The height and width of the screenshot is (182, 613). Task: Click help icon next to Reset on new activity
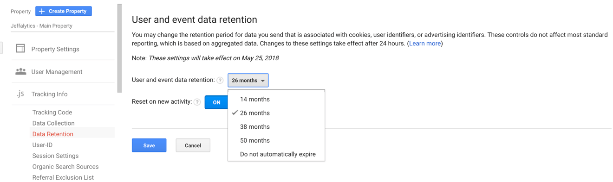(197, 102)
